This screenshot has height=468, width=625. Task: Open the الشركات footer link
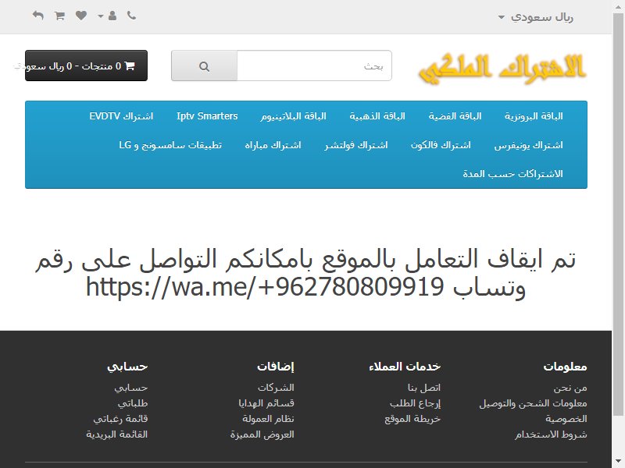[276, 388]
